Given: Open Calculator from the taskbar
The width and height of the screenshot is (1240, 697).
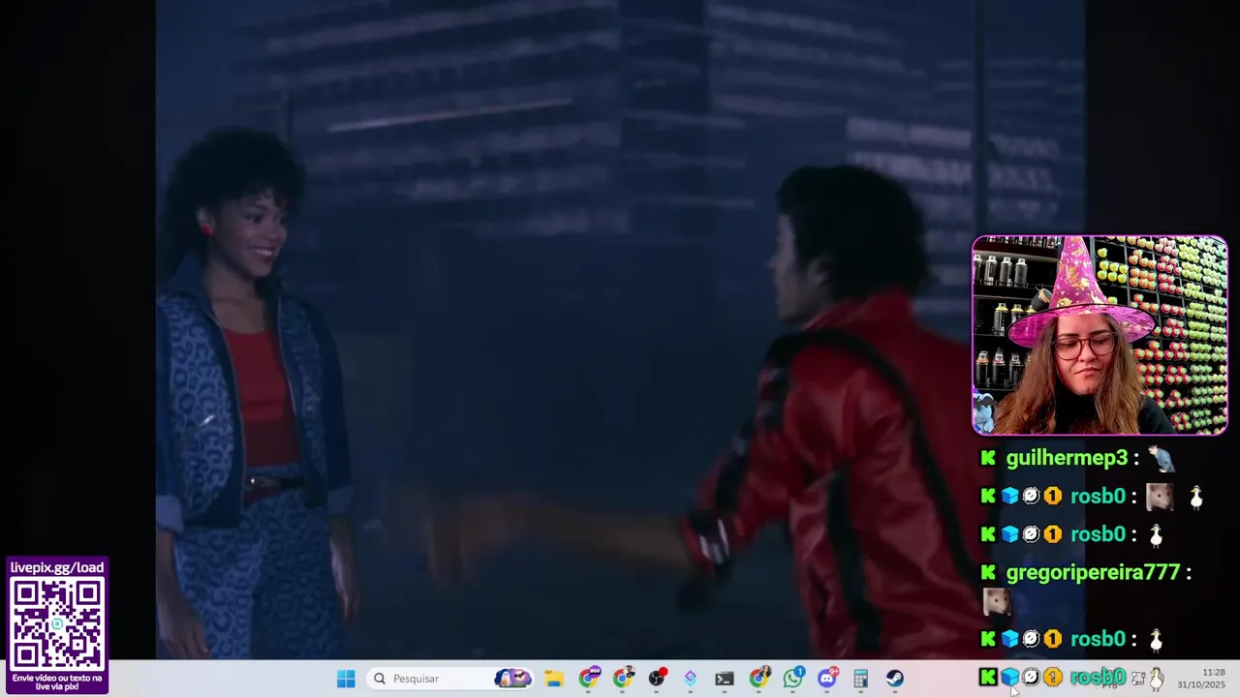Looking at the screenshot, I should click(861, 679).
